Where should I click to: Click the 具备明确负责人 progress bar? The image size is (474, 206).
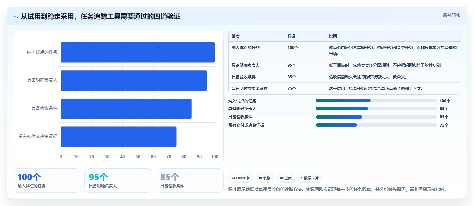376,109
